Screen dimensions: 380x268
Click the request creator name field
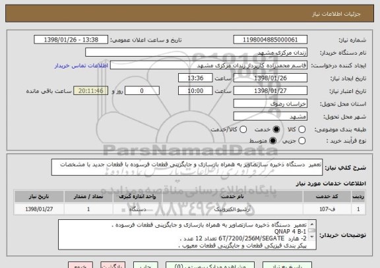pos(208,65)
